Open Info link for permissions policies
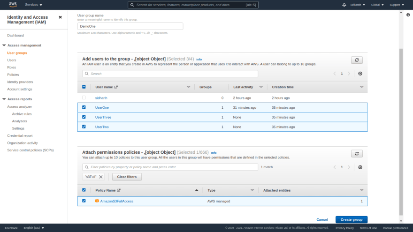 pos(214,153)
